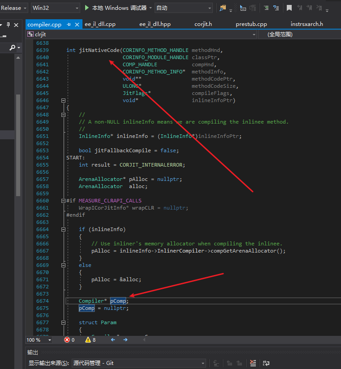This screenshot has width=341, height=369.
Task: Click the 输出 panel title
Action: point(33,352)
